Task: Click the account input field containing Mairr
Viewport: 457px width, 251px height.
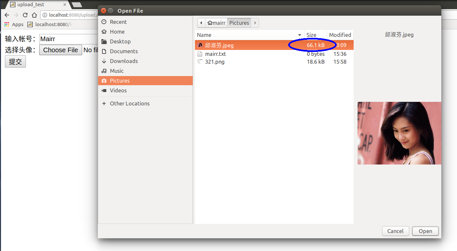Action: coord(69,39)
